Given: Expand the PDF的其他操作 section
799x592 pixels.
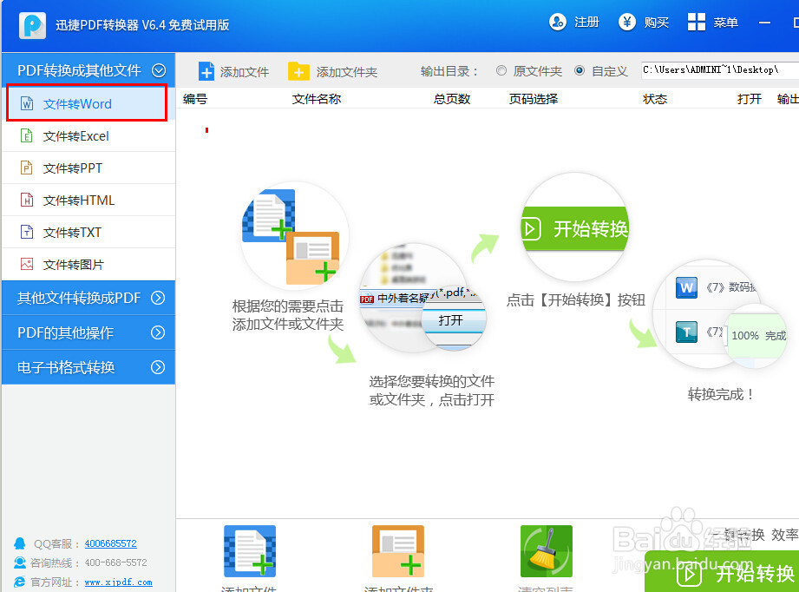Looking at the screenshot, I should [88, 332].
